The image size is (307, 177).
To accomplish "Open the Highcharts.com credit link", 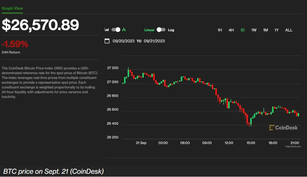I will click(x=293, y=146).
